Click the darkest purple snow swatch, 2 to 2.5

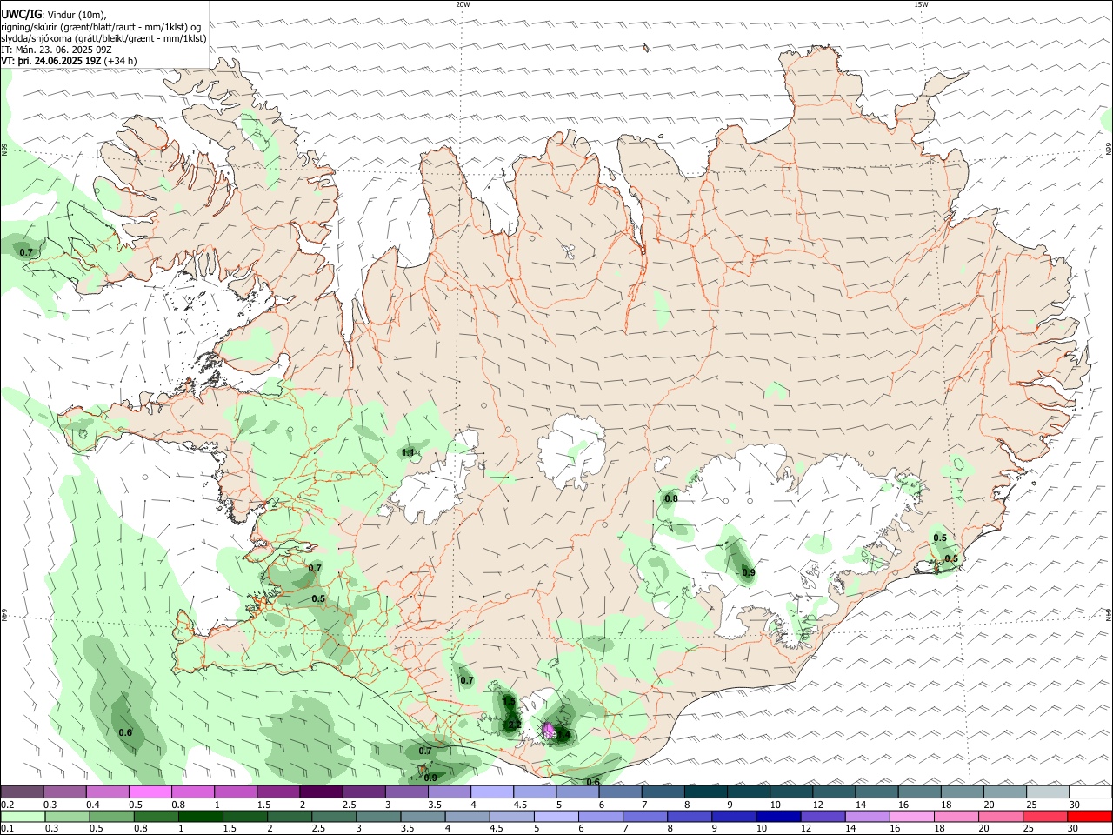pyautogui.click(x=321, y=792)
